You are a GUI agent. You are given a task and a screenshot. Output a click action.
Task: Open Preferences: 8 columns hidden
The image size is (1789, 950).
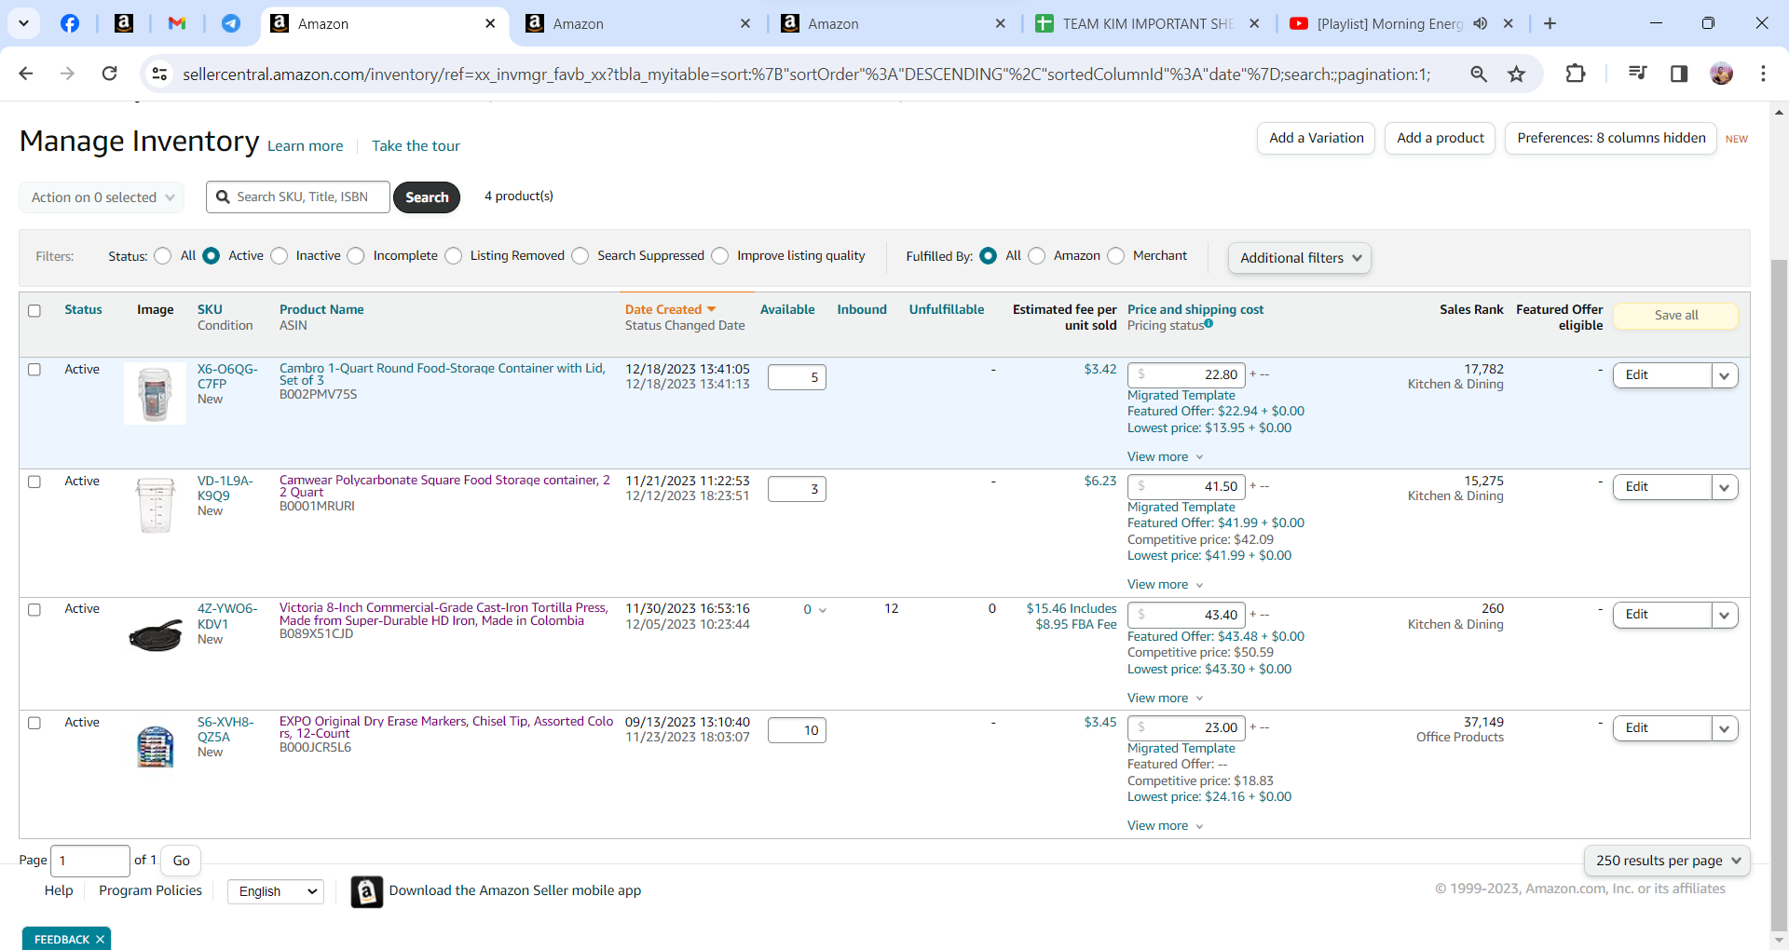(x=1611, y=138)
